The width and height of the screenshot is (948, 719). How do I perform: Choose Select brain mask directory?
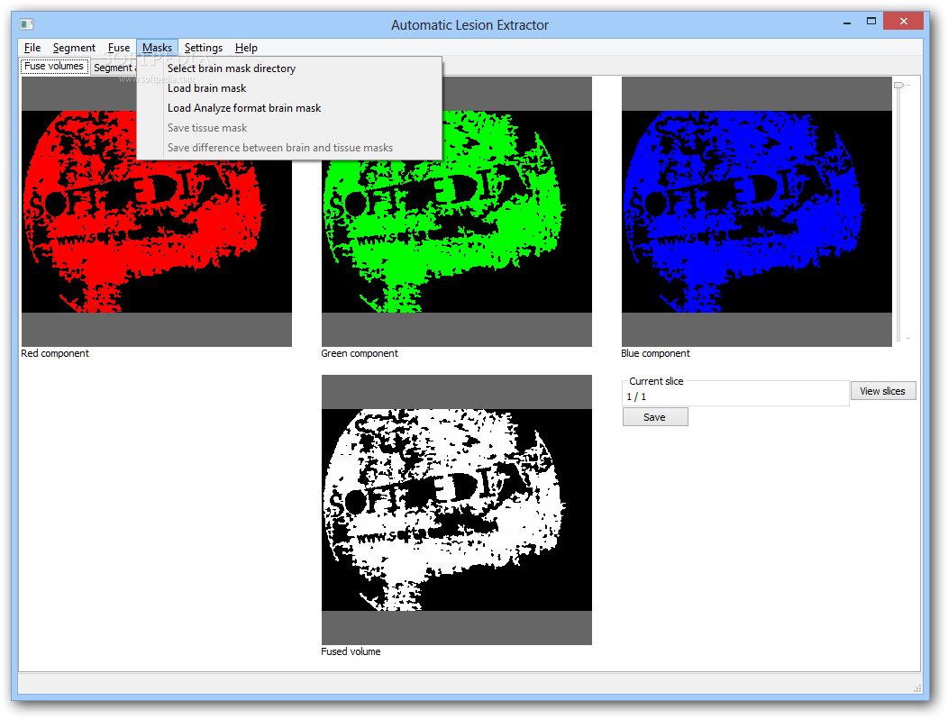tap(289, 68)
